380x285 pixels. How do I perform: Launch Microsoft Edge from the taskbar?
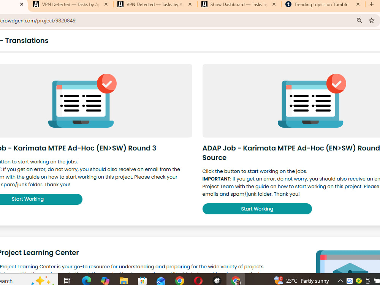pyautogui.click(x=86, y=281)
